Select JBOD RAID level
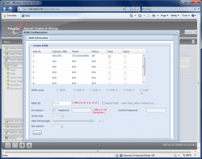202x159 pixels. pos(58,90)
